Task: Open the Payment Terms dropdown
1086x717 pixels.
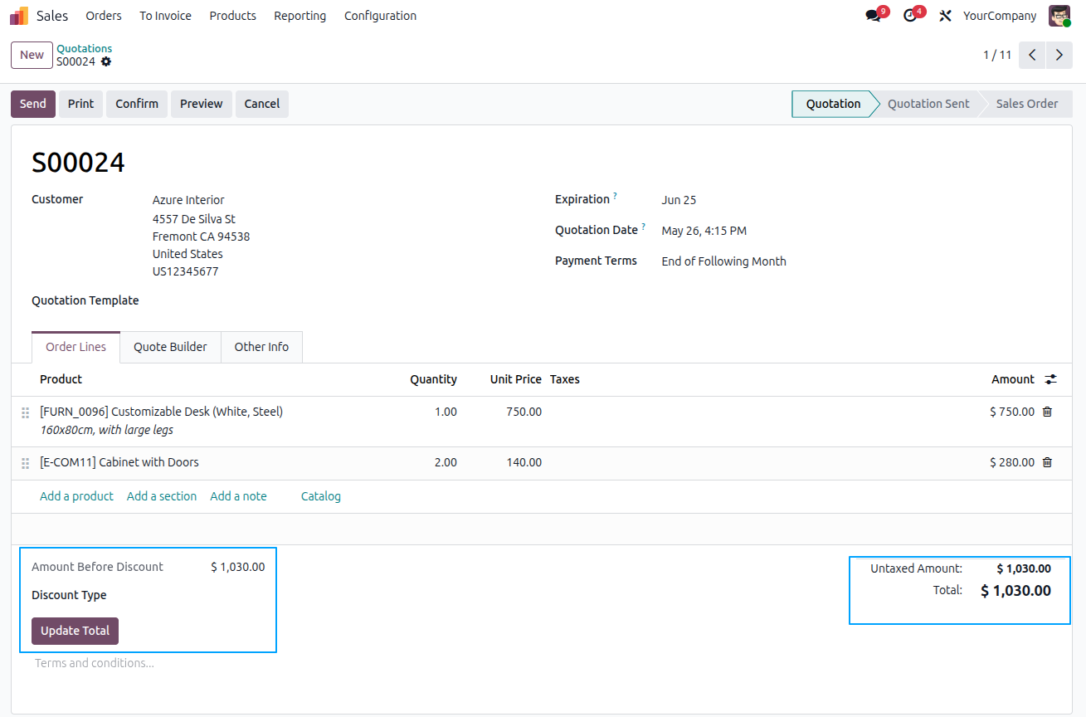Action: pos(723,261)
